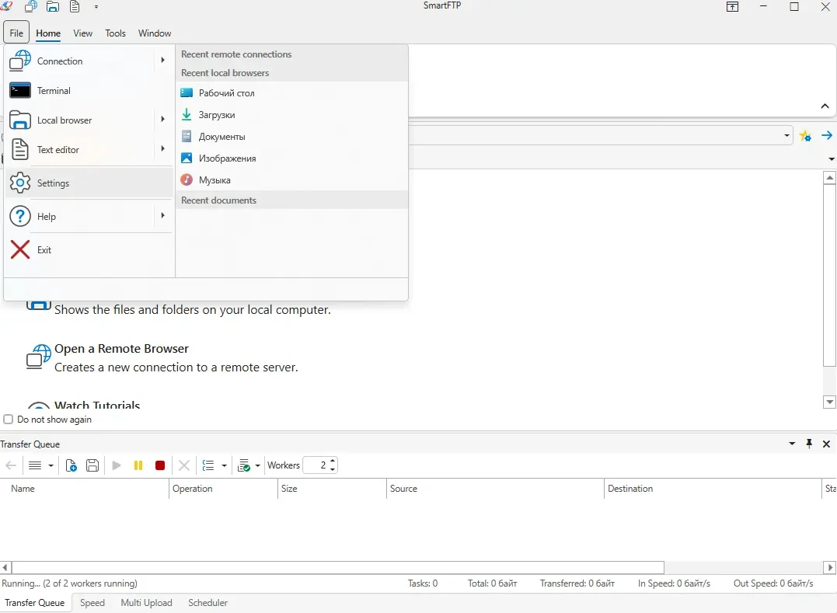Tick the Do not show again checkbox

8,420
